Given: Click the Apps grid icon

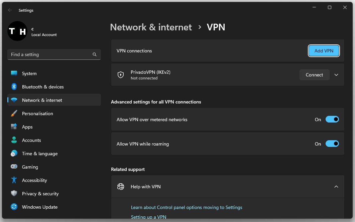Looking at the screenshot, I should click(x=14, y=127).
